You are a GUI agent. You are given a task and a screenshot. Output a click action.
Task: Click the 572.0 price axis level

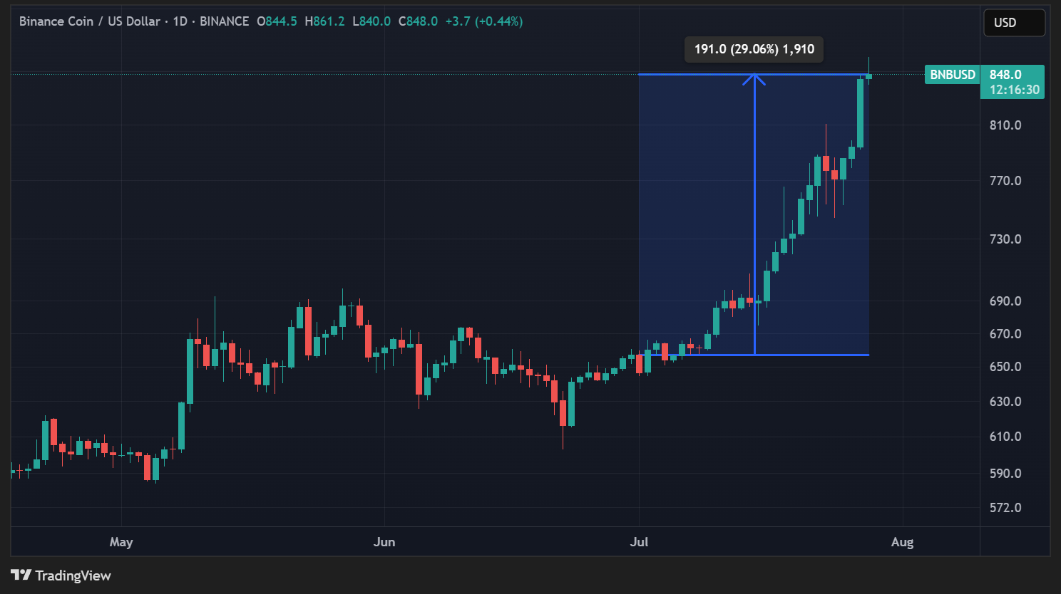tap(1005, 508)
